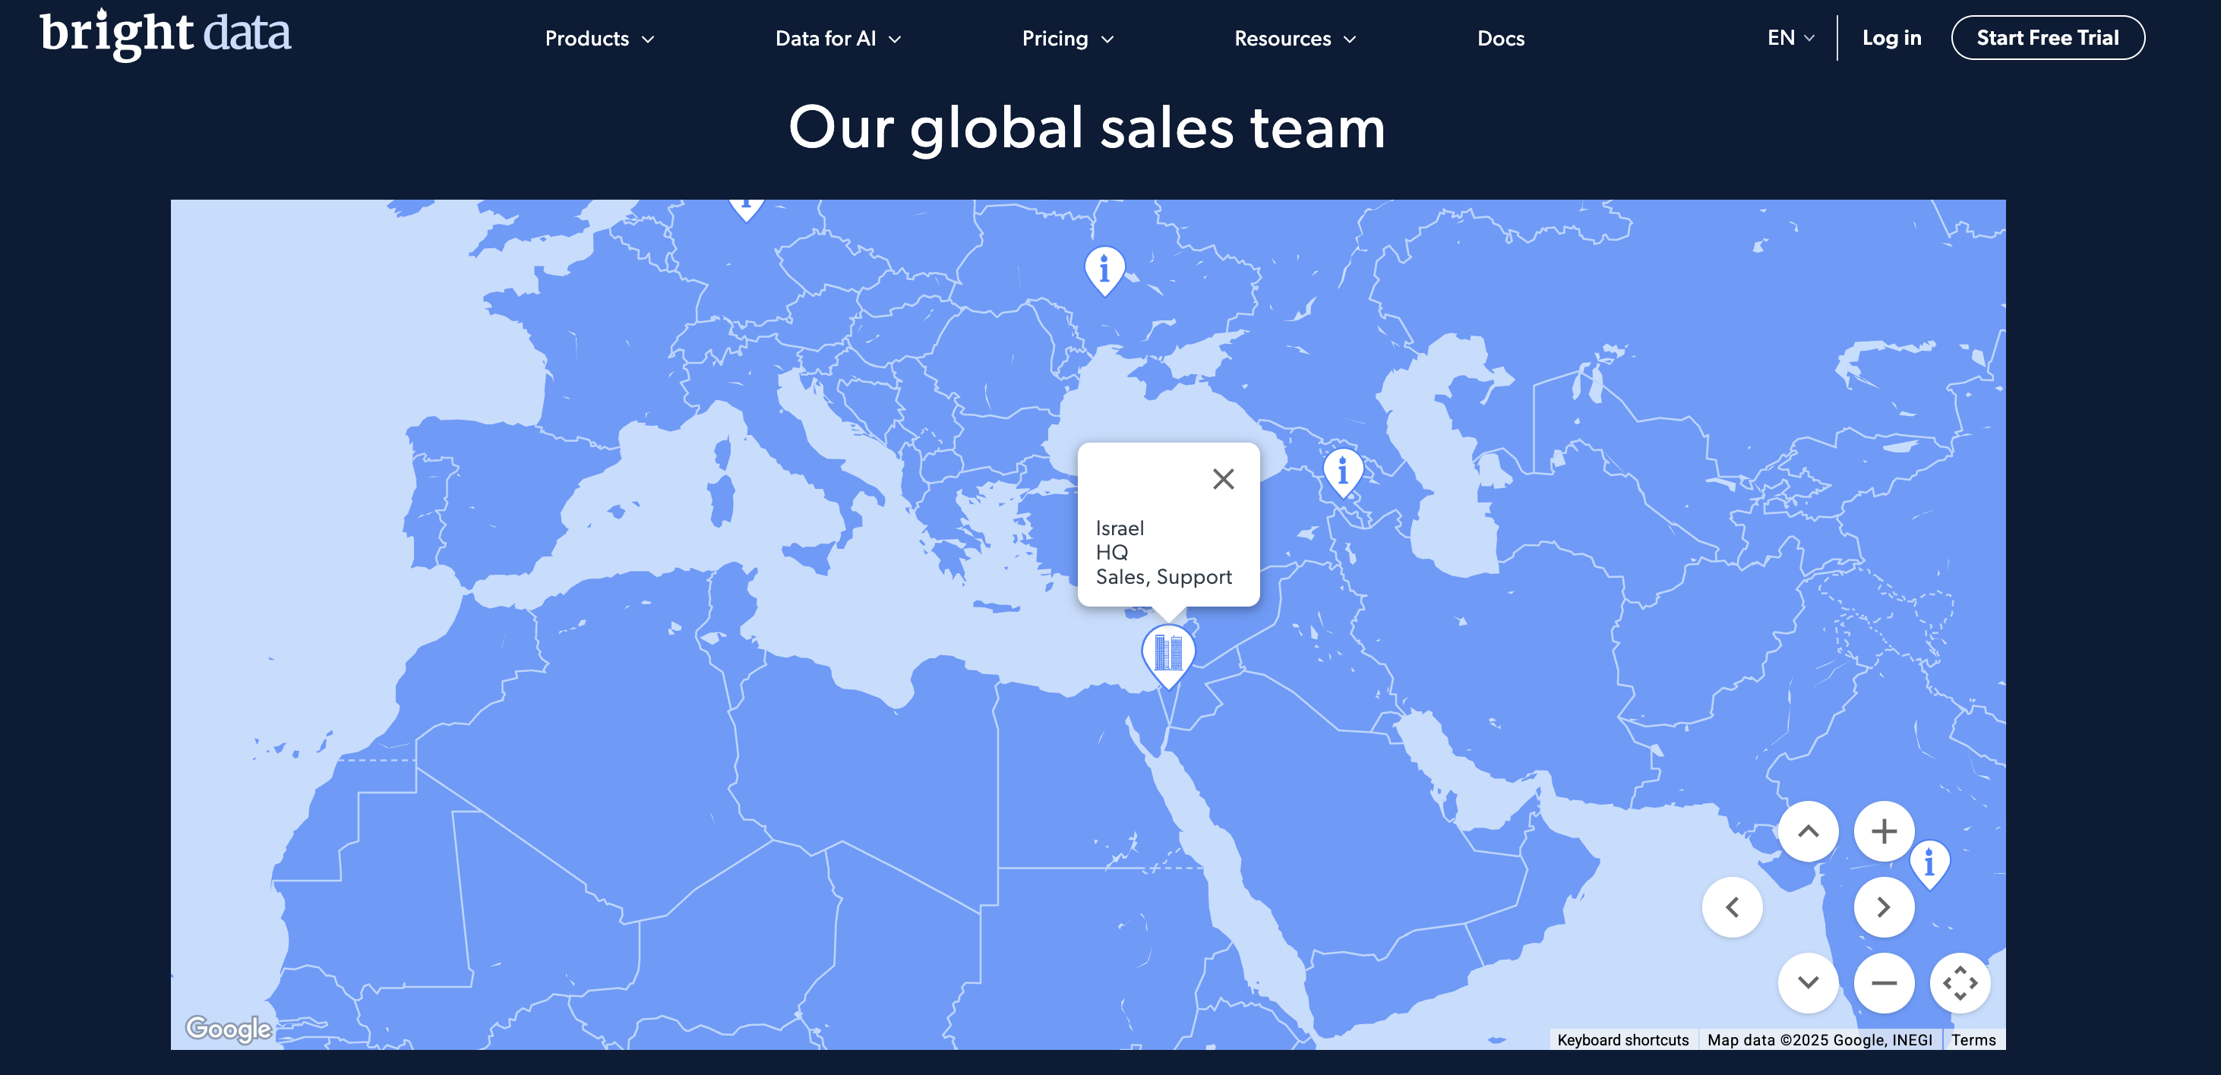Zoom out the map with minus button

(1884, 982)
